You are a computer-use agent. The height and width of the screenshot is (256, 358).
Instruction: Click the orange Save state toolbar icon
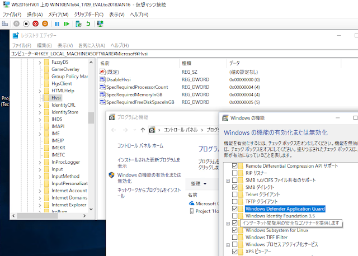pyautogui.click(x=45, y=23)
